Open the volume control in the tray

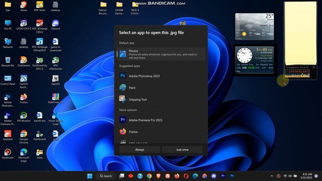coord(290,176)
